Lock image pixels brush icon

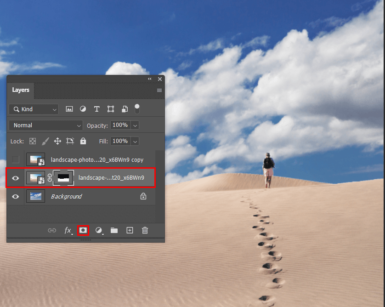coord(45,141)
